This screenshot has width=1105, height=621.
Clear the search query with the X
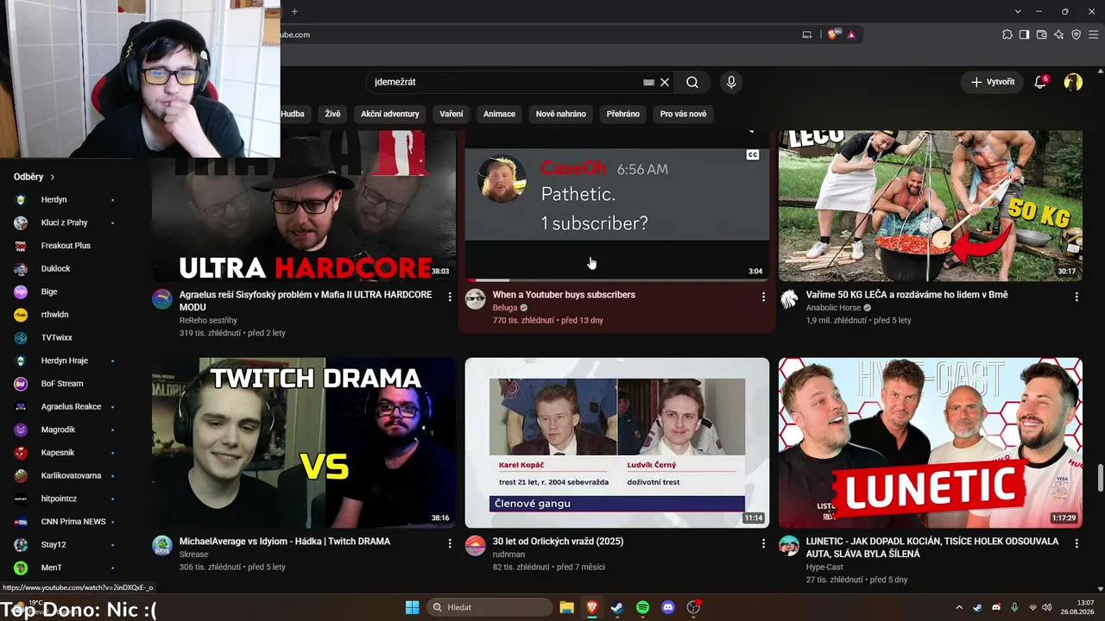pyautogui.click(x=665, y=82)
